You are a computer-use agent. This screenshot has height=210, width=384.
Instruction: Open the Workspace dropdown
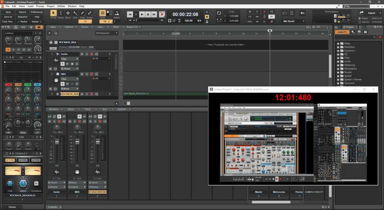tap(107, 33)
